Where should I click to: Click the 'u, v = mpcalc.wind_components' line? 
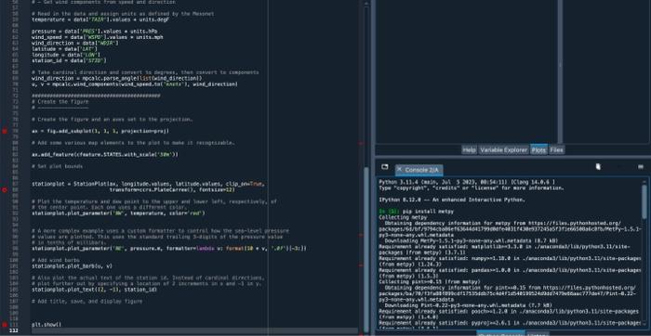coord(135,84)
